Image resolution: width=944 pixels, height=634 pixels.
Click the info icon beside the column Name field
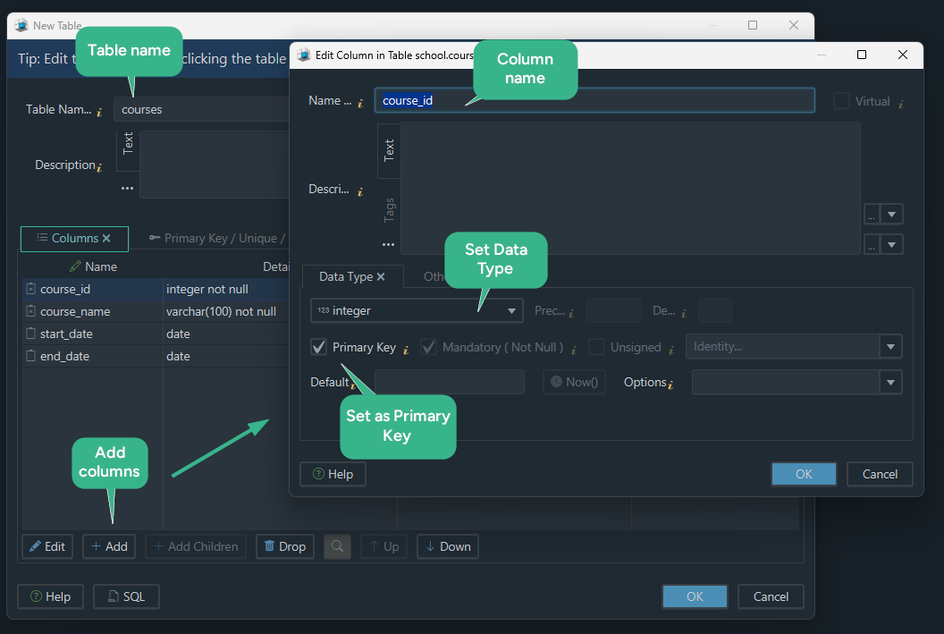click(x=360, y=104)
